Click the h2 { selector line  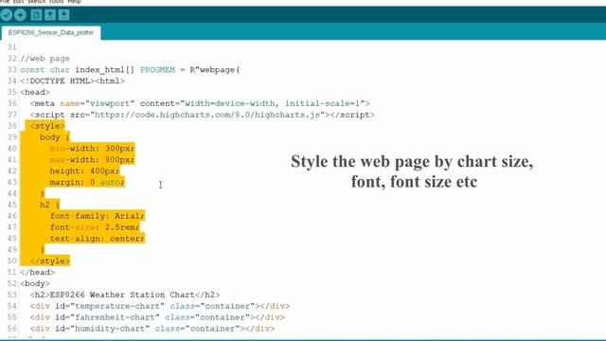[x=49, y=205]
